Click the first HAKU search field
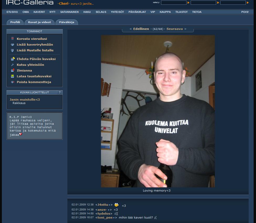256x223 pixels. [173, 3]
